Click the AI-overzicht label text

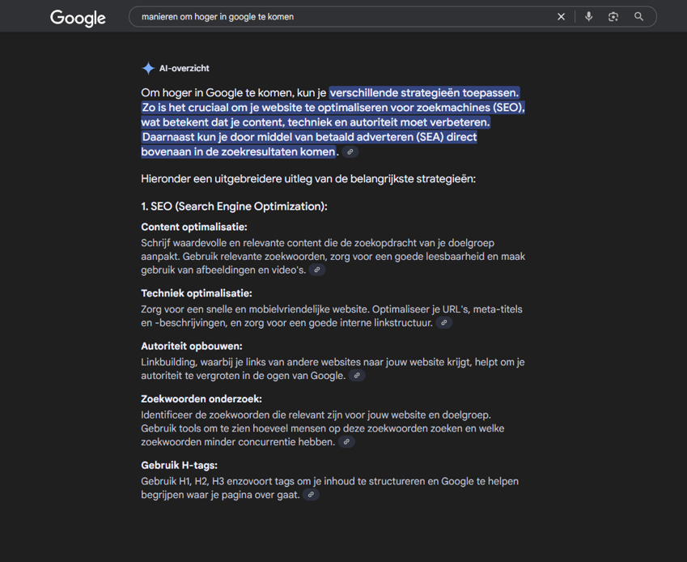183,68
